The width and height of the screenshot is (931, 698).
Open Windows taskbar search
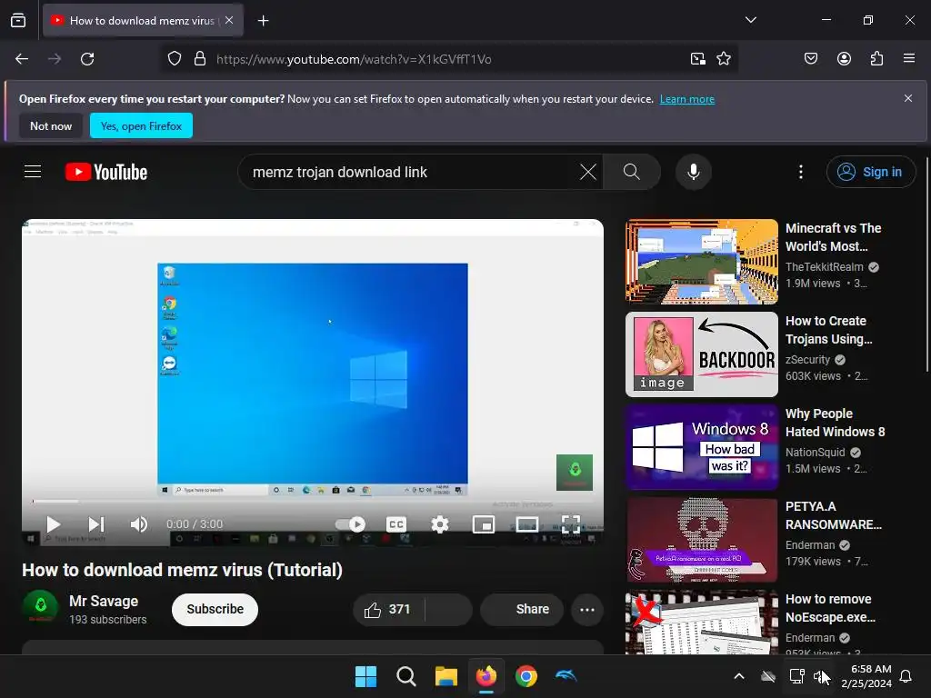406,676
